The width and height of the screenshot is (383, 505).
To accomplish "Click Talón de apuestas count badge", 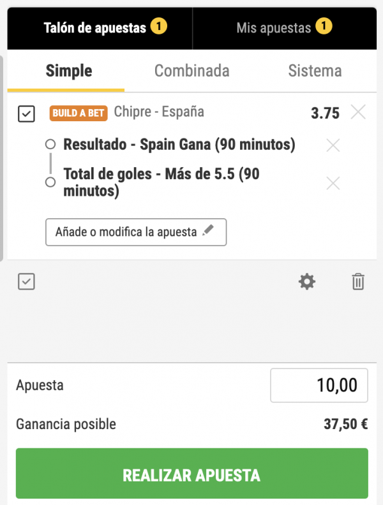I will pos(158,27).
